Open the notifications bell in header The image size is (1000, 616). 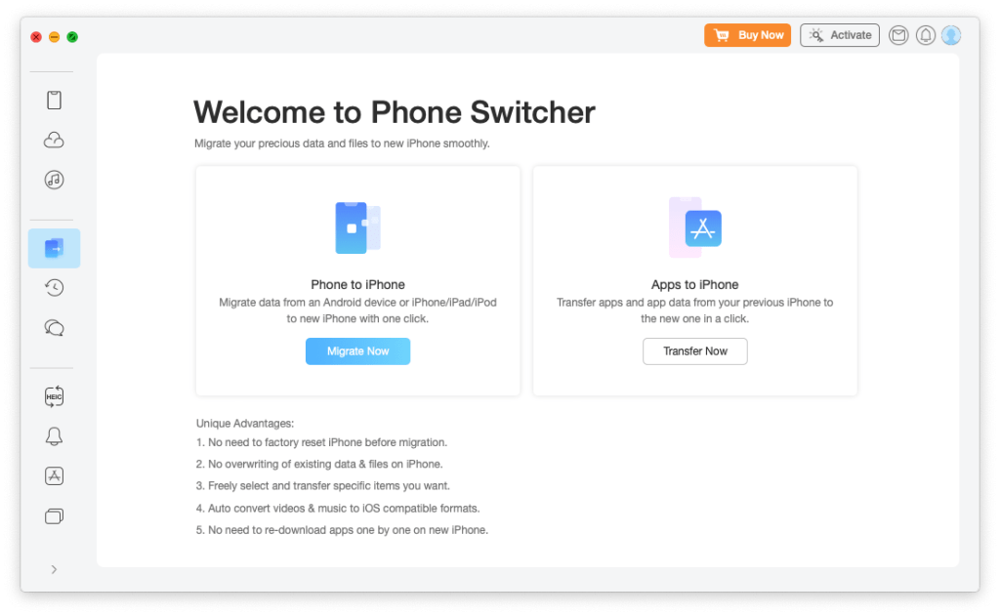click(926, 35)
